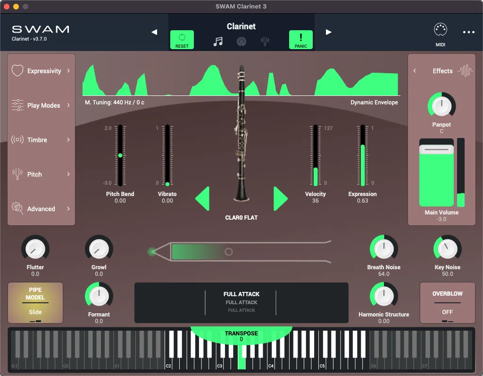
Task: Click the tuning fork icon under Clarinet
Action: tap(265, 41)
